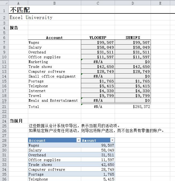
Task: Click the note starting '如果给定账户没有任何活动'
Action: pos(96,131)
